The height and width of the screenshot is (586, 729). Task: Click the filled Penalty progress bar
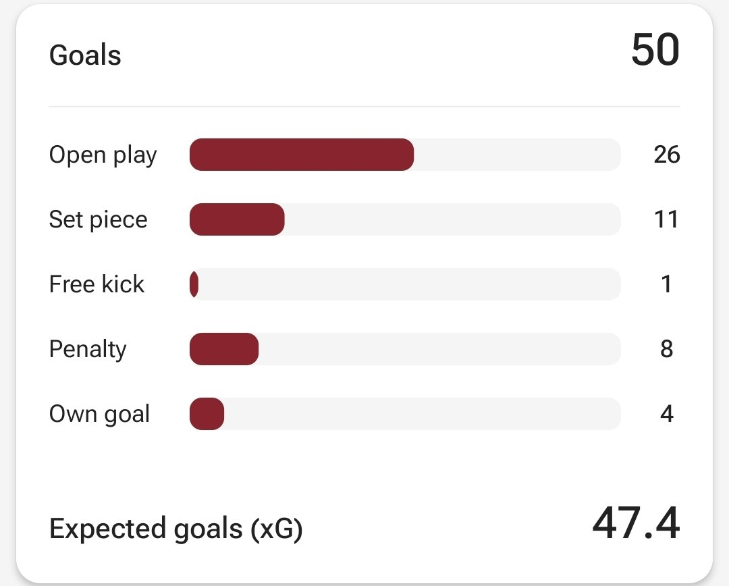[224, 349]
